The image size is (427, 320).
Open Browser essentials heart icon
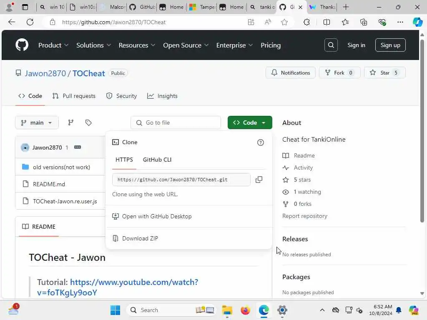(382, 22)
